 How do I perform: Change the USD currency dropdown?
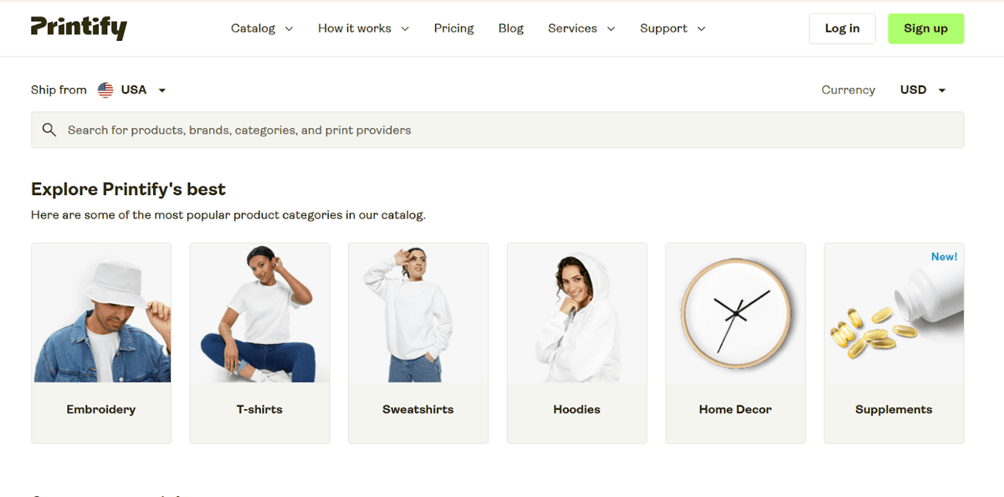click(923, 90)
